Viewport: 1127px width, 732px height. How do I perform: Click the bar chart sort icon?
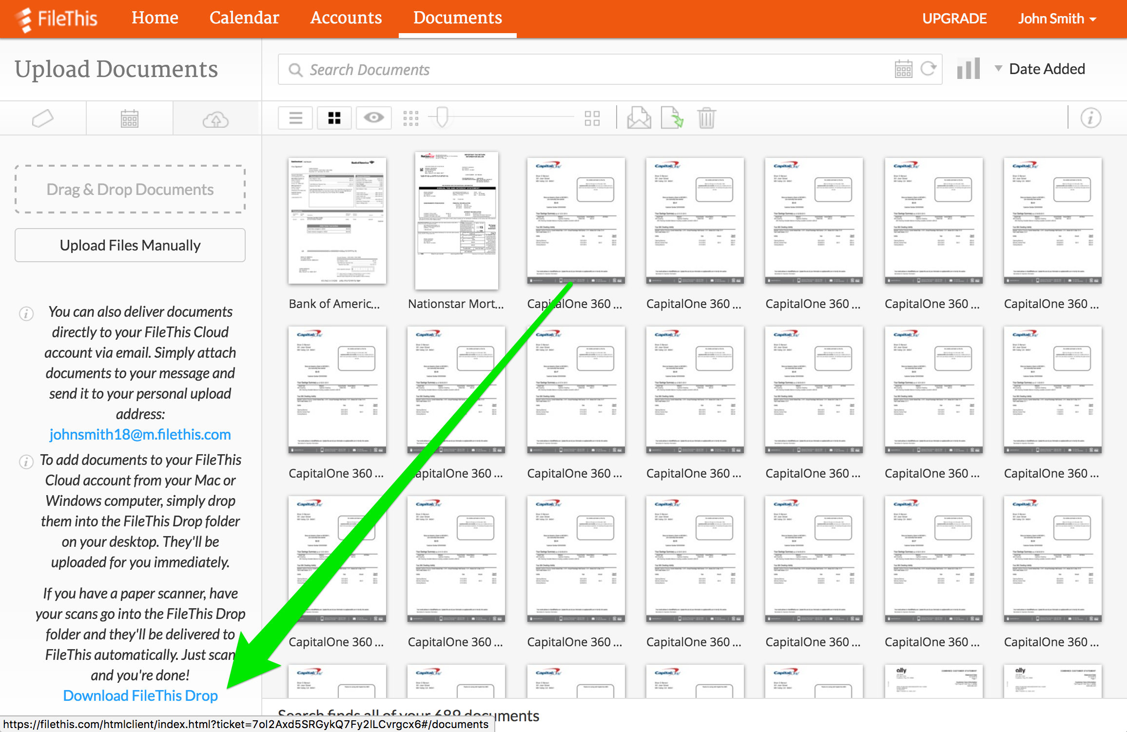click(x=968, y=69)
